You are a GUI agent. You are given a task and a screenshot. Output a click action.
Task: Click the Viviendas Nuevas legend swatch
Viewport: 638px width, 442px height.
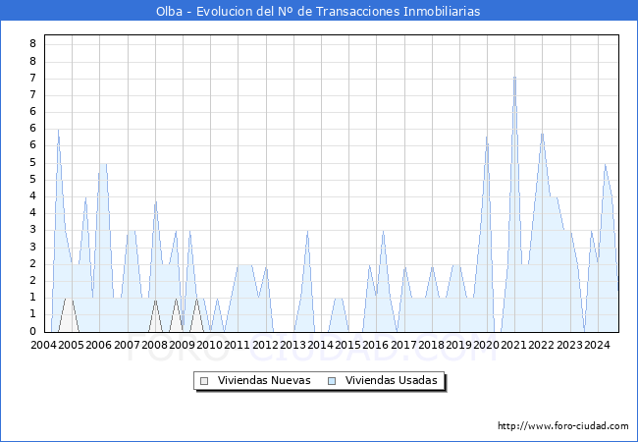pos(204,381)
